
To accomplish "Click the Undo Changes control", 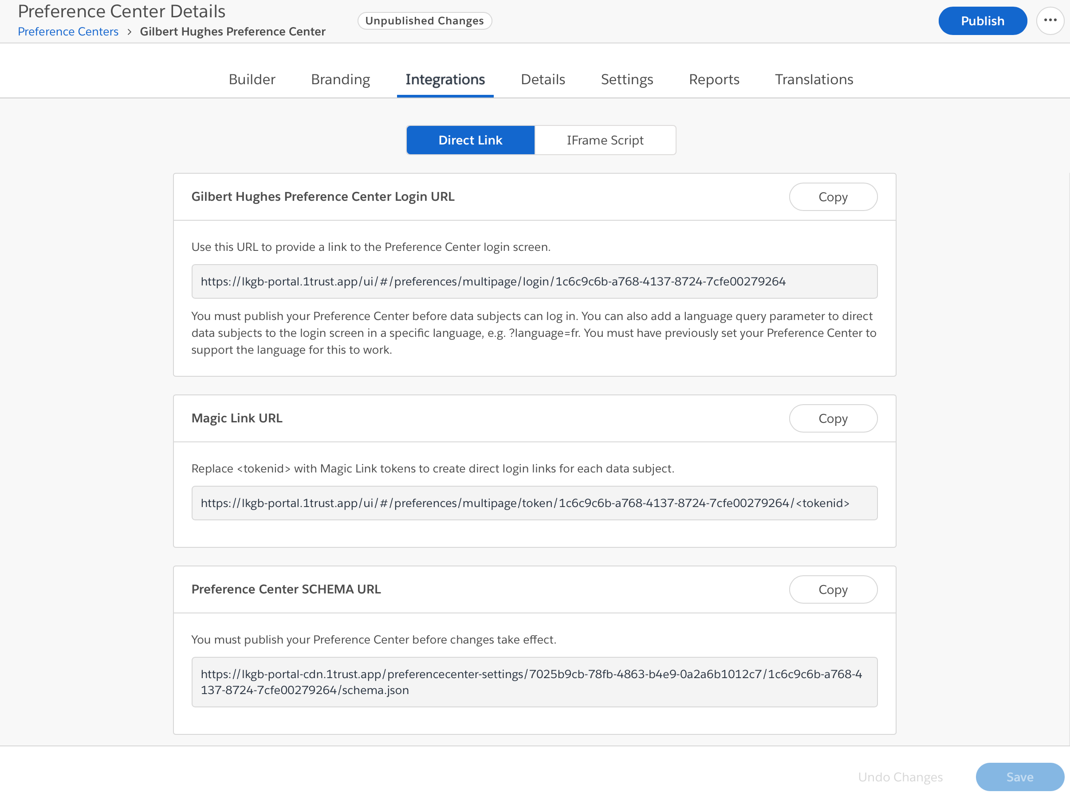I will (901, 777).
